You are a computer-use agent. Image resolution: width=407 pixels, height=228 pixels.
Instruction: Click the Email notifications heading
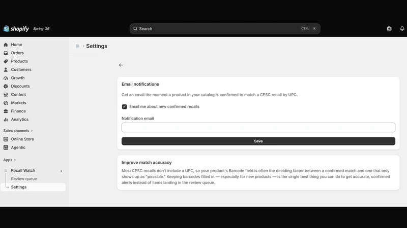[x=140, y=84]
